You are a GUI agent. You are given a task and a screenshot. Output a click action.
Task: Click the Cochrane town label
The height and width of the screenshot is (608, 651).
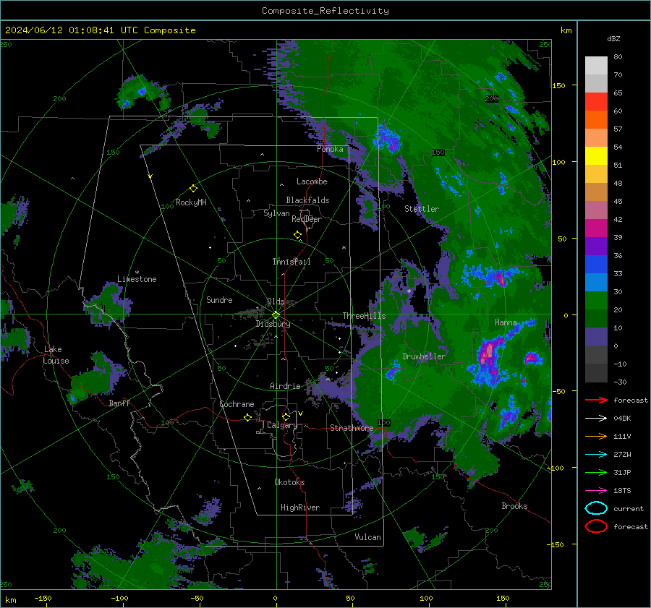click(x=237, y=404)
